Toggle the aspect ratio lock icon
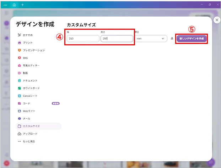Viewport: 221px width, 168px height. pyautogui.click(x=172, y=38)
